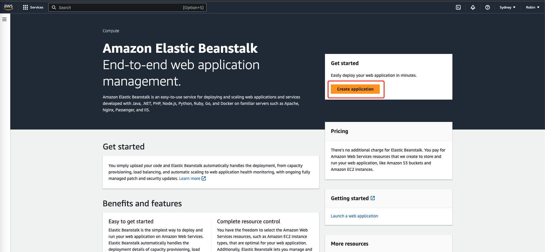Follow the Learn more link

190,178
